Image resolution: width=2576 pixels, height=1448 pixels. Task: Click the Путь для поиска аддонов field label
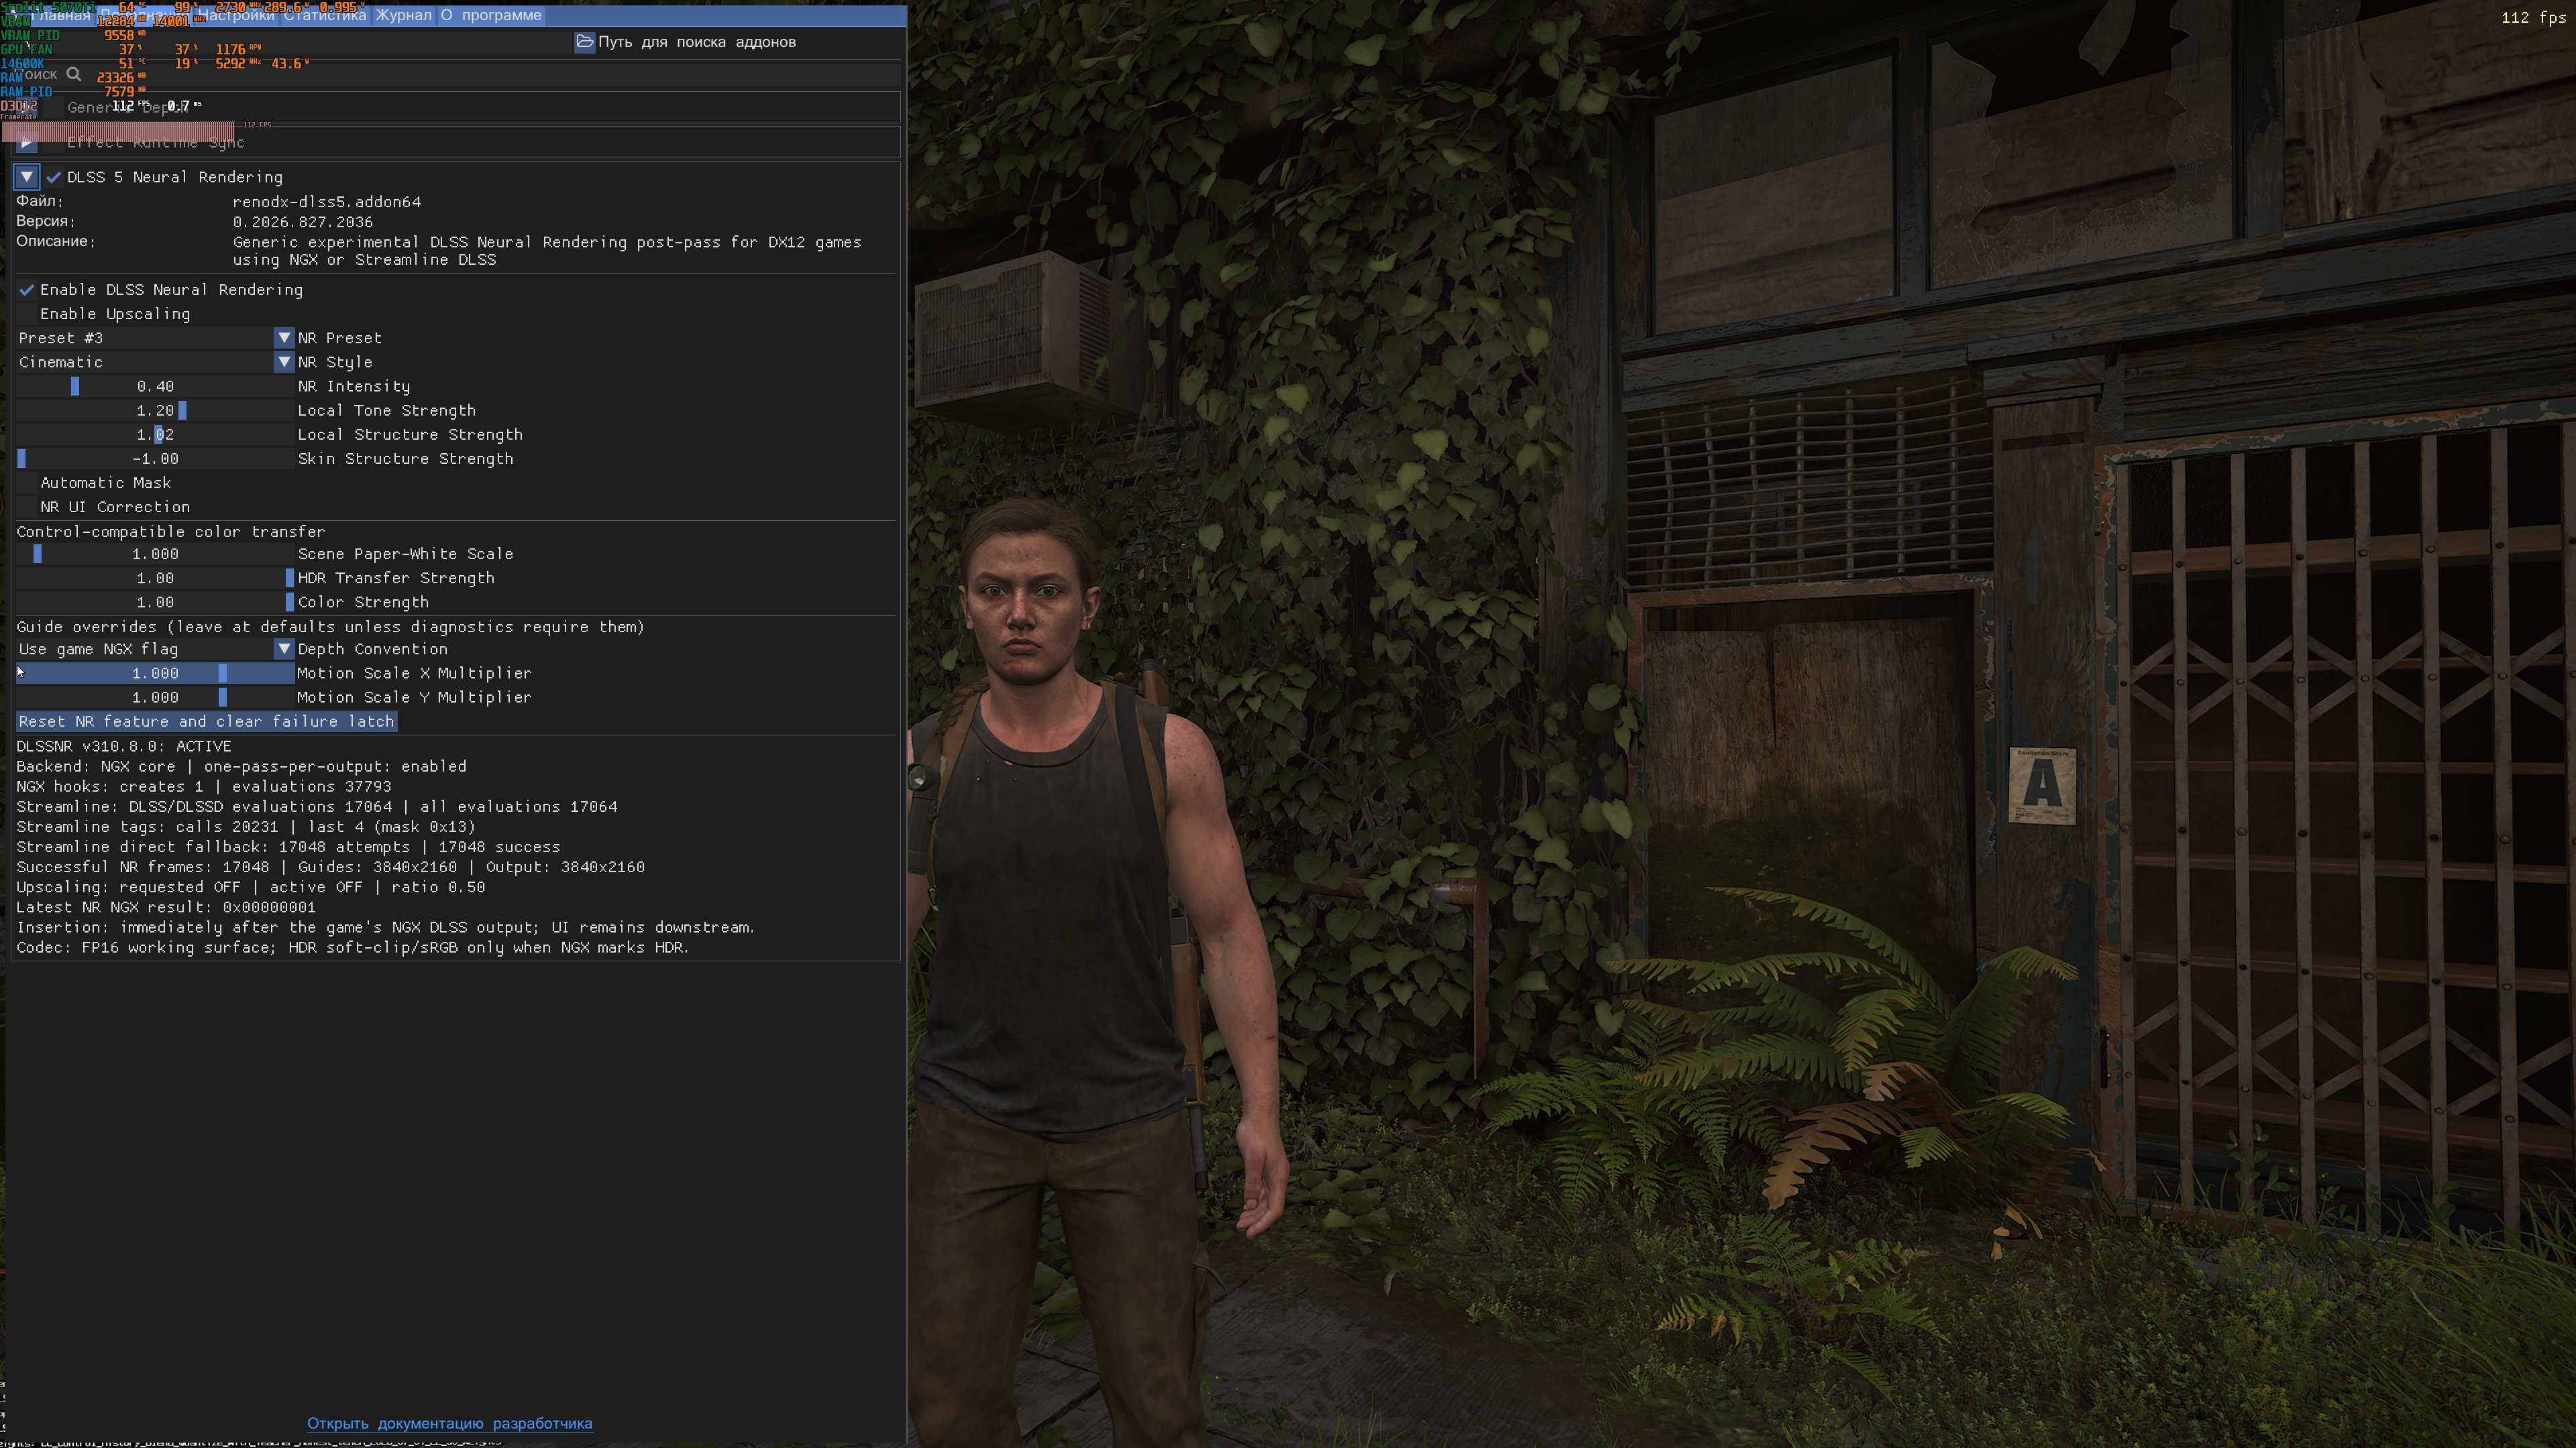pos(697,42)
